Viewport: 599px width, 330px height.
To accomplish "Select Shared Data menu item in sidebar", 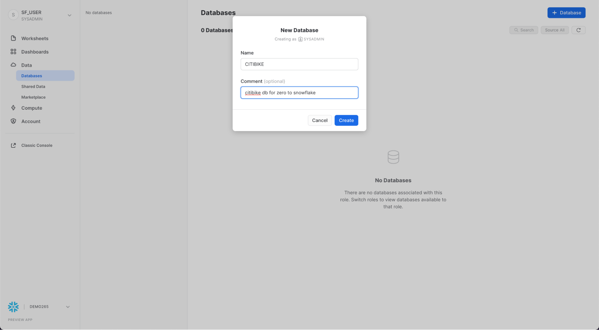I will click(33, 86).
